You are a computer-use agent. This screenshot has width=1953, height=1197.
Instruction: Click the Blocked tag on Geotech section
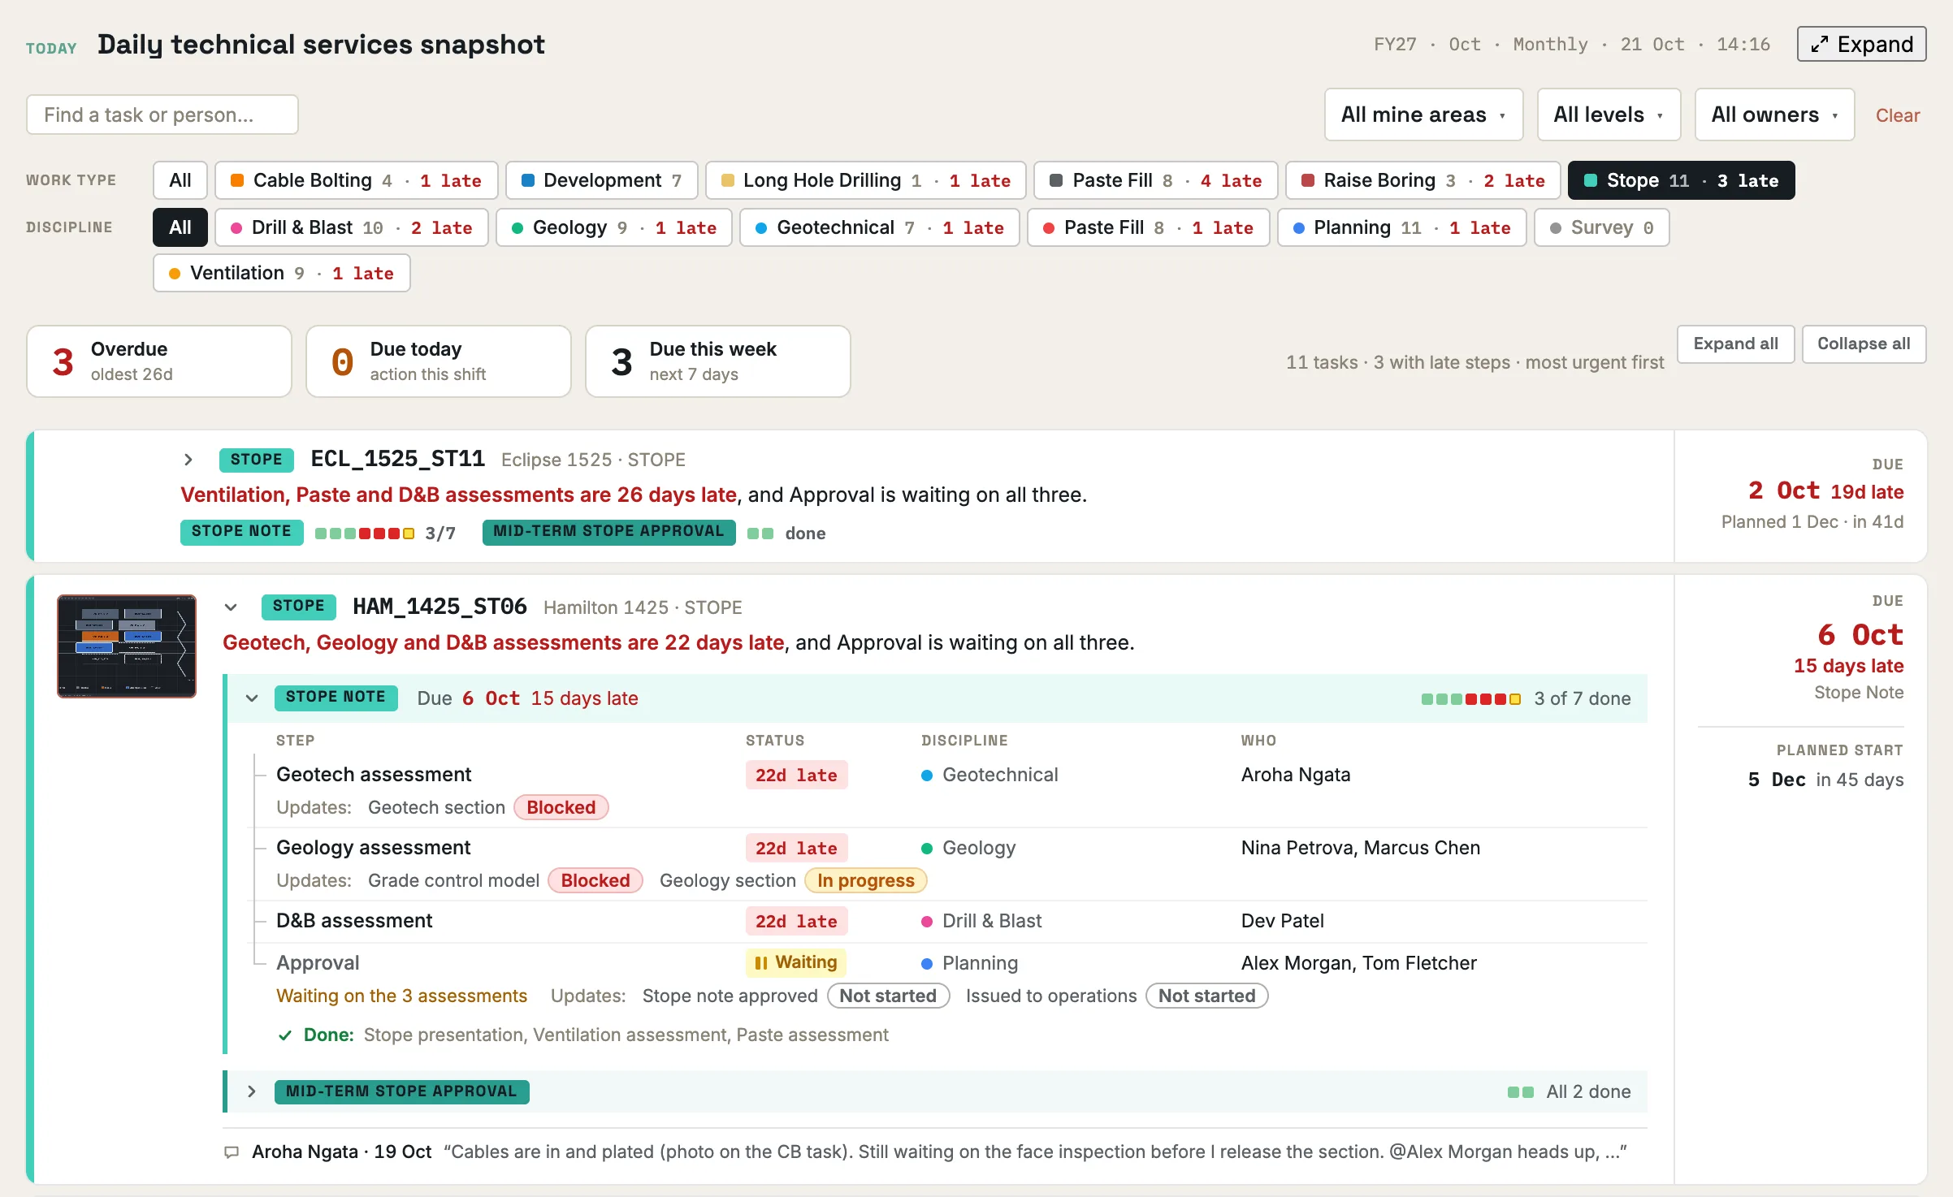pyautogui.click(x=561, y=807)
